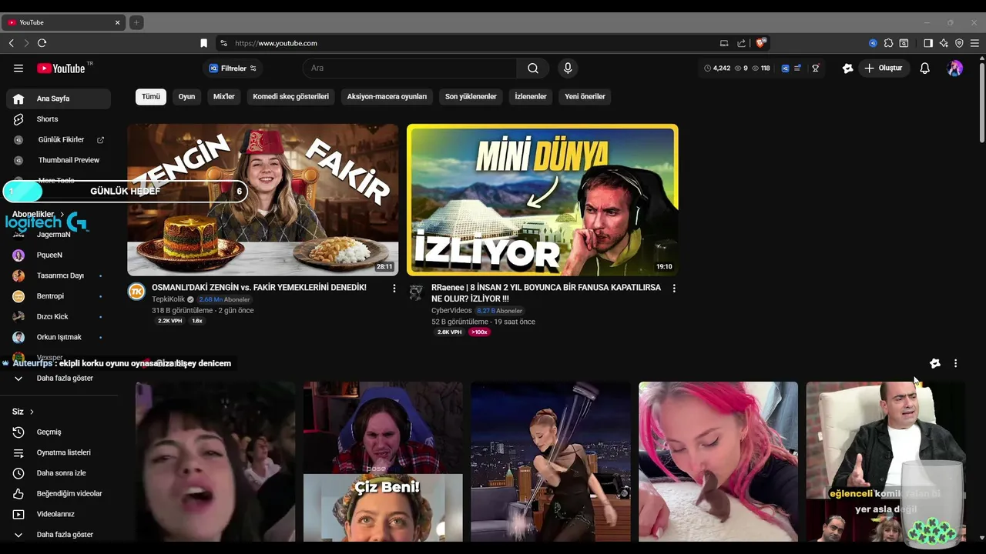Click the browser address bar URL
The height and width of the screenshot is (554, 986).
(x=277, y=43)
